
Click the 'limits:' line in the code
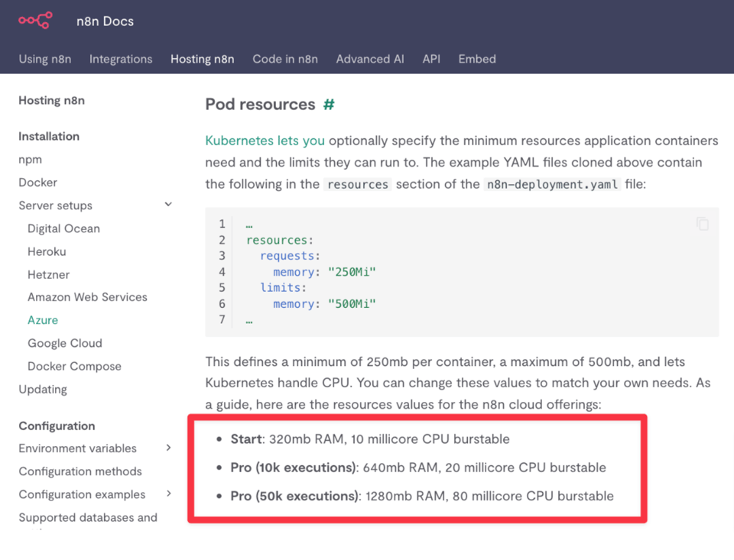pyautogui.click(x=283, y=288)
